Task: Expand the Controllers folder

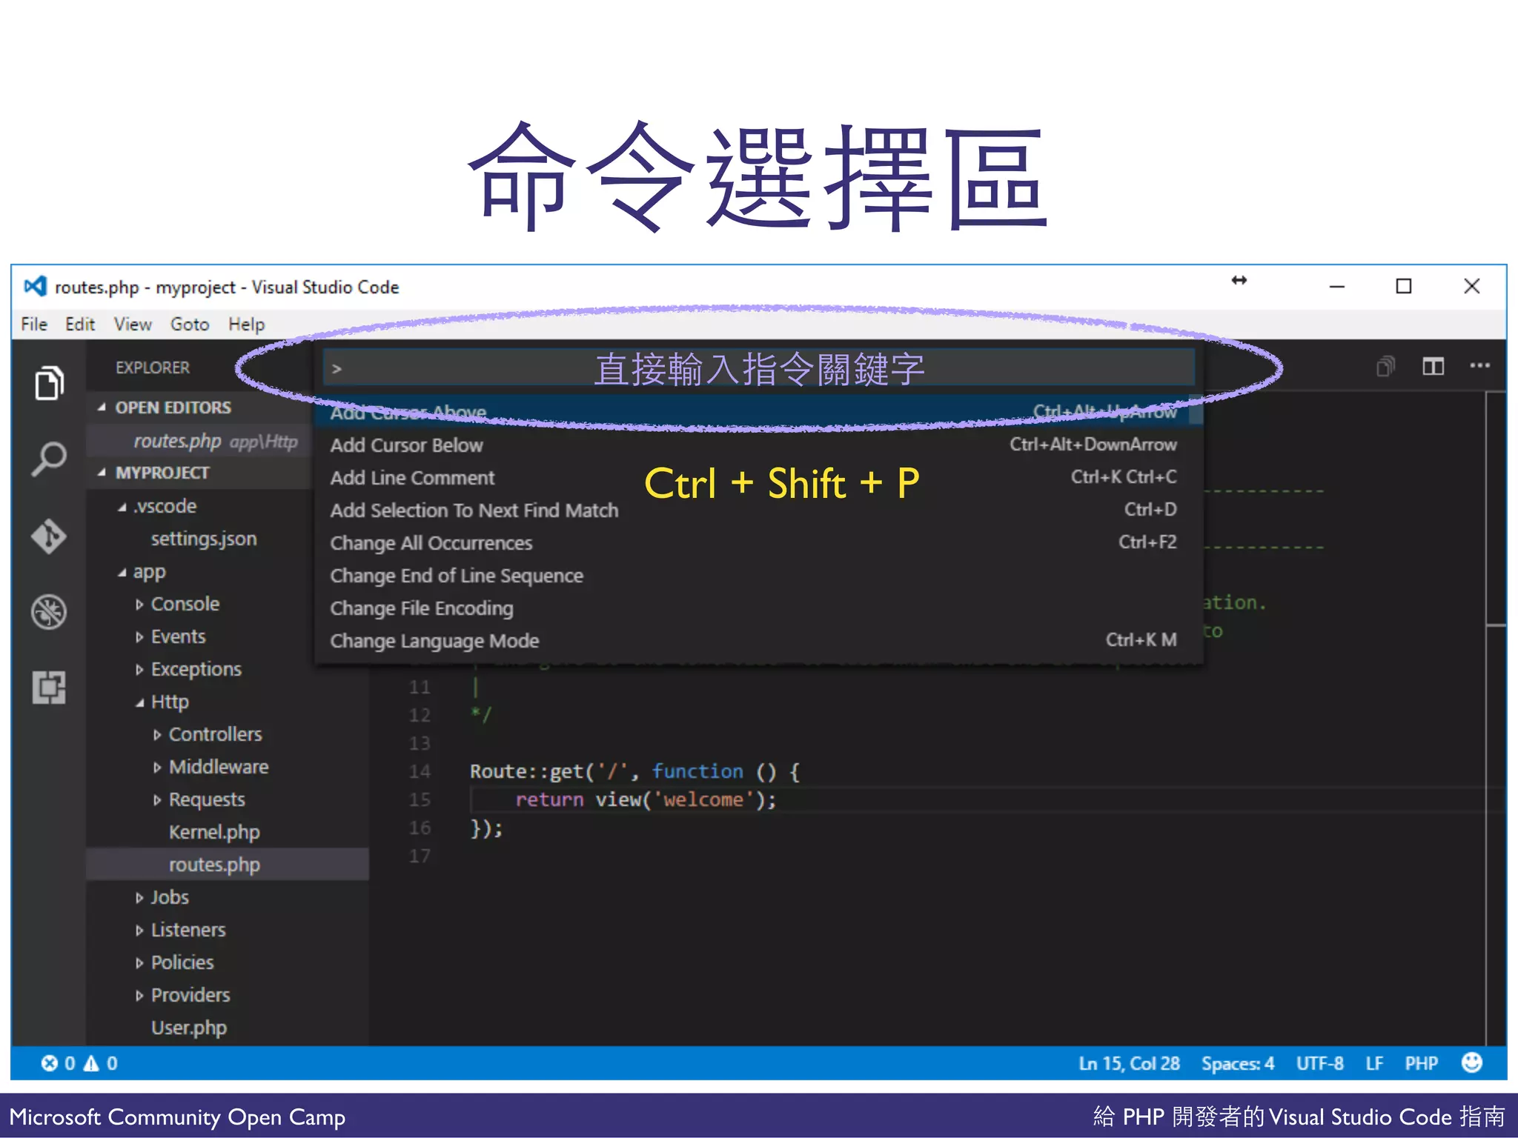Action: tap(157, 735)
